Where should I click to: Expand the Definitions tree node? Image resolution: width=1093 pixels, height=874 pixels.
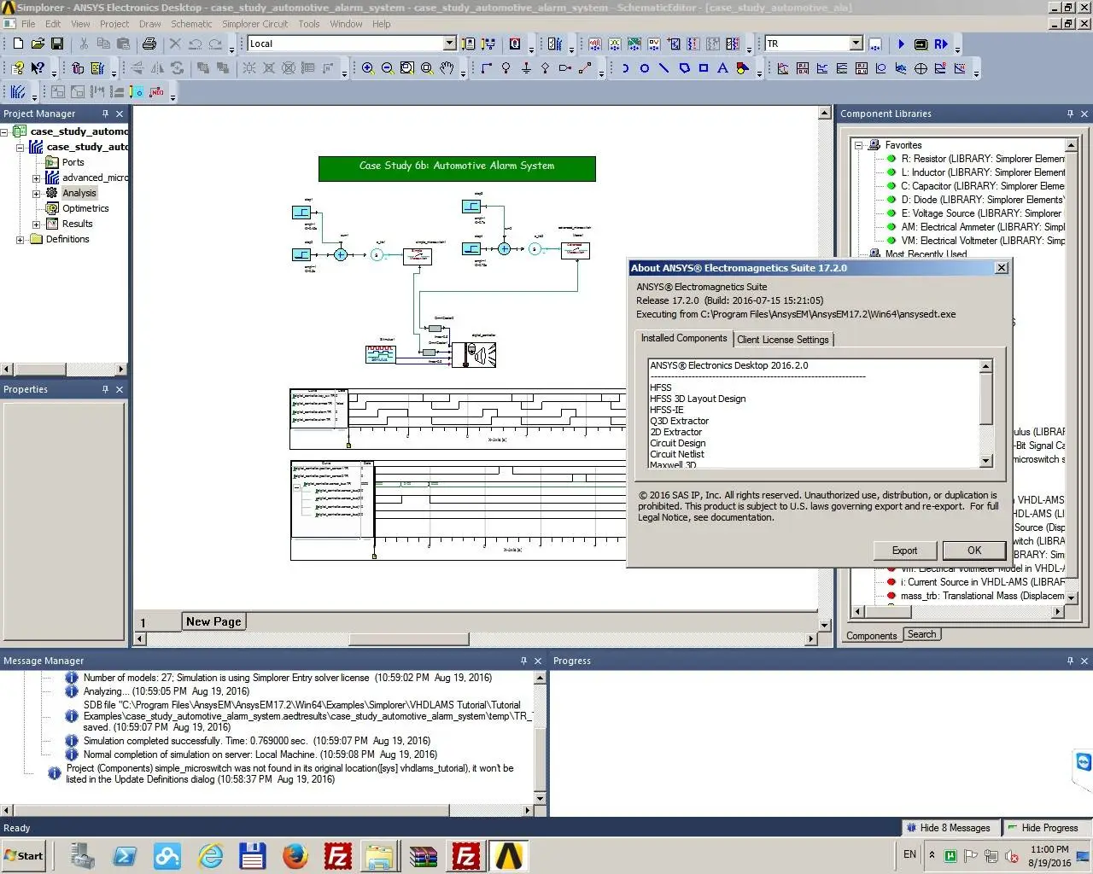pos(20,239)
